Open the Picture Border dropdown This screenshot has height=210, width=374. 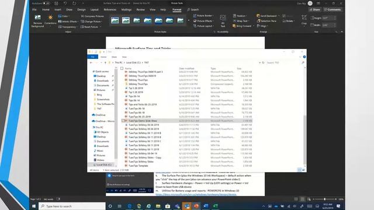pos(203,16)
